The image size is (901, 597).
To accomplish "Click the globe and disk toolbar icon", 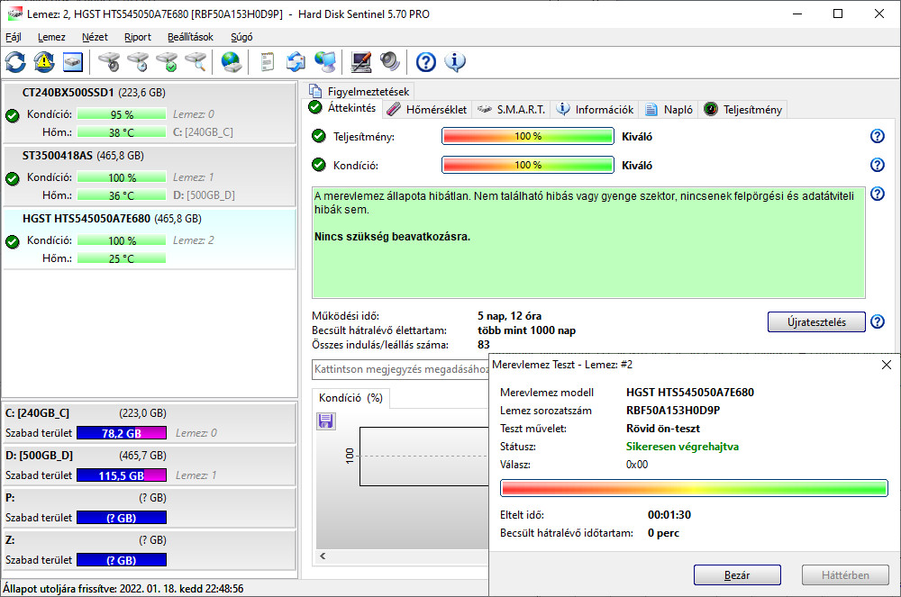I will pyautogui.click(x=232, y=62).
